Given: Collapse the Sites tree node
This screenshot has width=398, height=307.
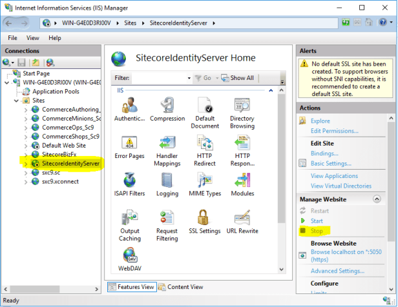Looking at the screenshot, I should coord(17,101).
